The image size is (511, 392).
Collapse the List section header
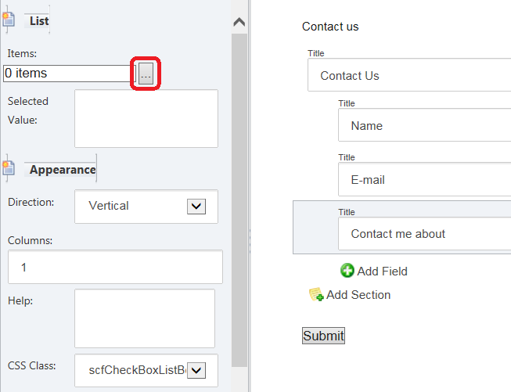tap(39, 21)
